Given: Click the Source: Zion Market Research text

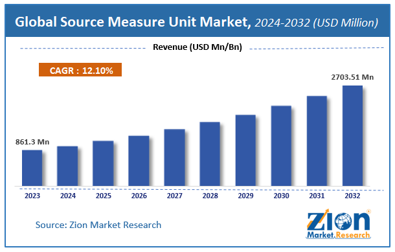Looking at the screenshot, I should coord(98,225).
